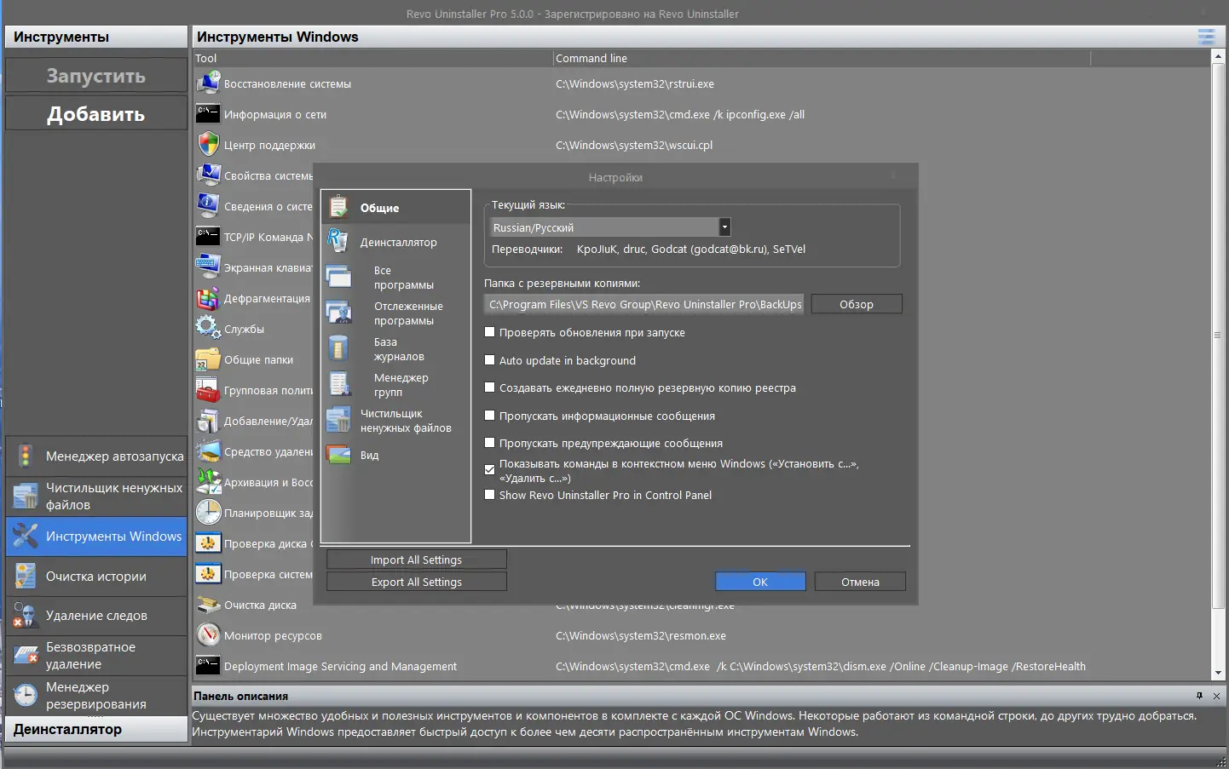1229x769 pixels.
Task: Click the Сведения о системе icon
Action: click(208, 206)
